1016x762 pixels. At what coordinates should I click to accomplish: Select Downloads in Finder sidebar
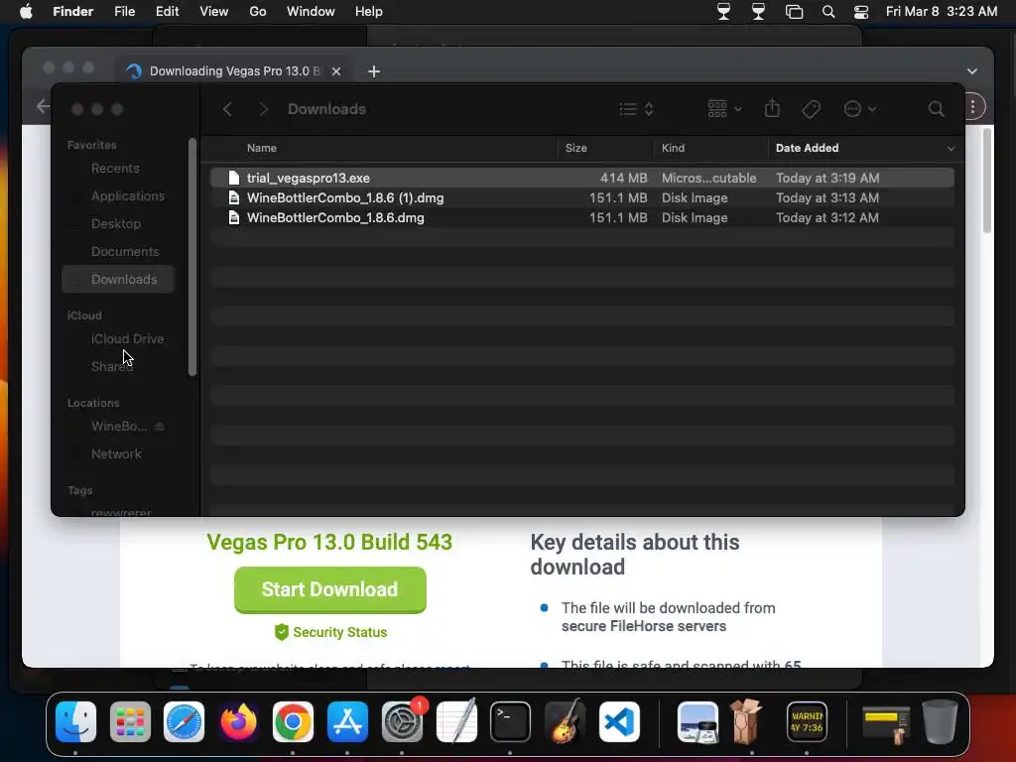[118, 279]
